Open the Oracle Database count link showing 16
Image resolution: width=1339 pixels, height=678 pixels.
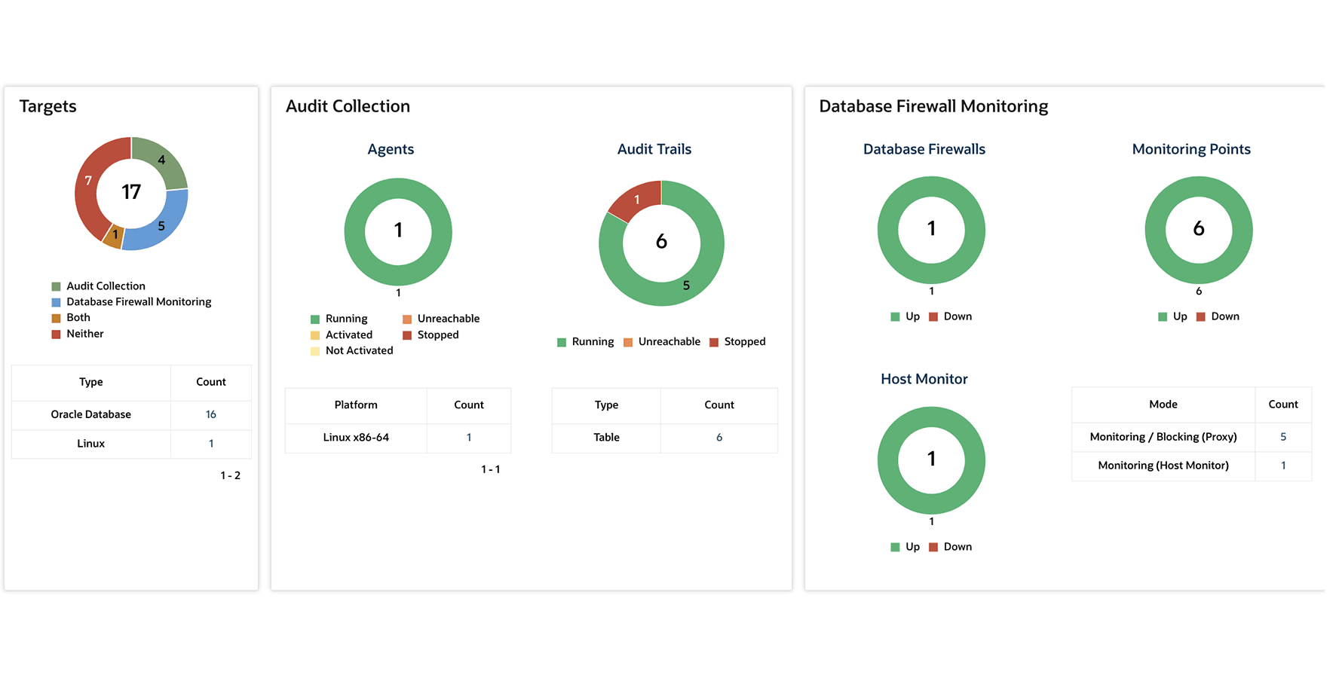(x=210, y=414)
